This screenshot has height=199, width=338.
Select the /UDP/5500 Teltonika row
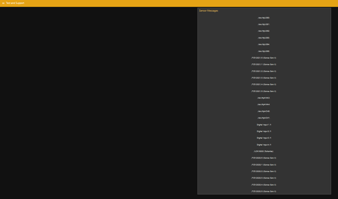point(264,152)
